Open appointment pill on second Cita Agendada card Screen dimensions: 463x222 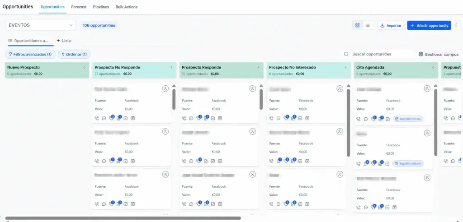408,163
